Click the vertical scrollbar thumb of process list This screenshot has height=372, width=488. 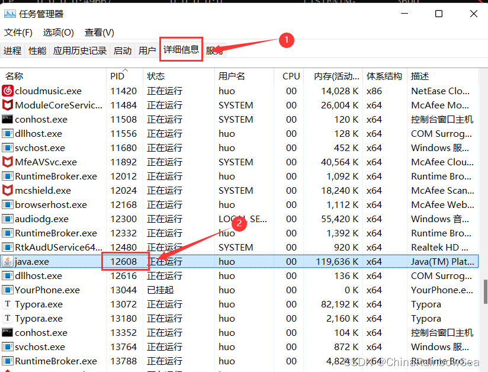(x=485, y=291)
